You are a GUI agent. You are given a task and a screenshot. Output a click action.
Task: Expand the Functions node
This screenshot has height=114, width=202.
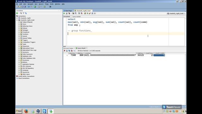19,34
